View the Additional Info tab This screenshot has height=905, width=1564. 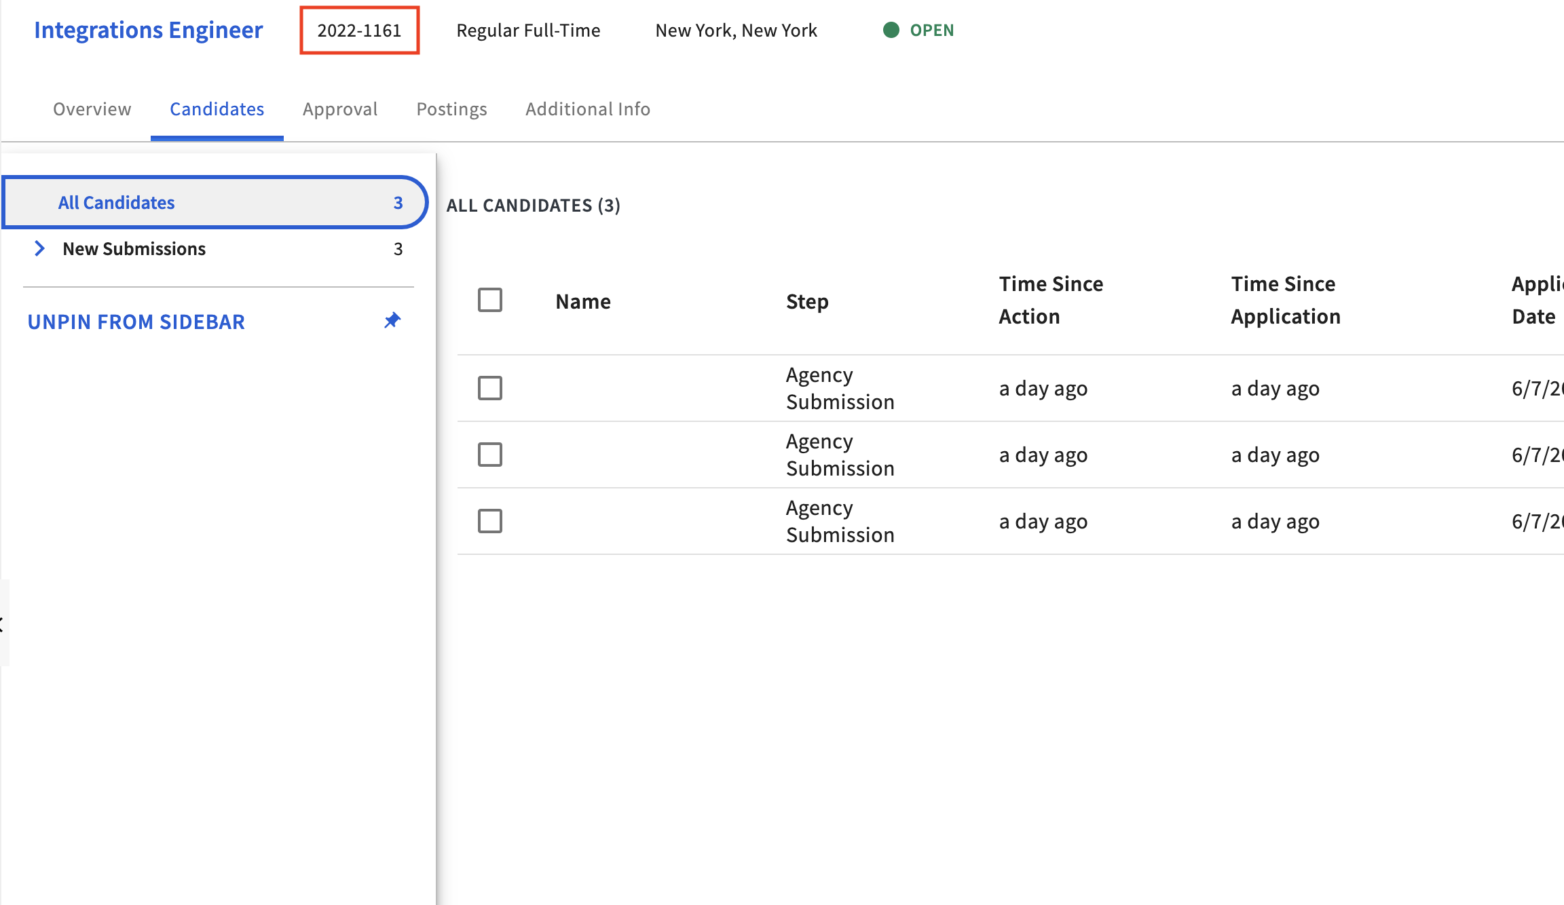click(587, 109)
